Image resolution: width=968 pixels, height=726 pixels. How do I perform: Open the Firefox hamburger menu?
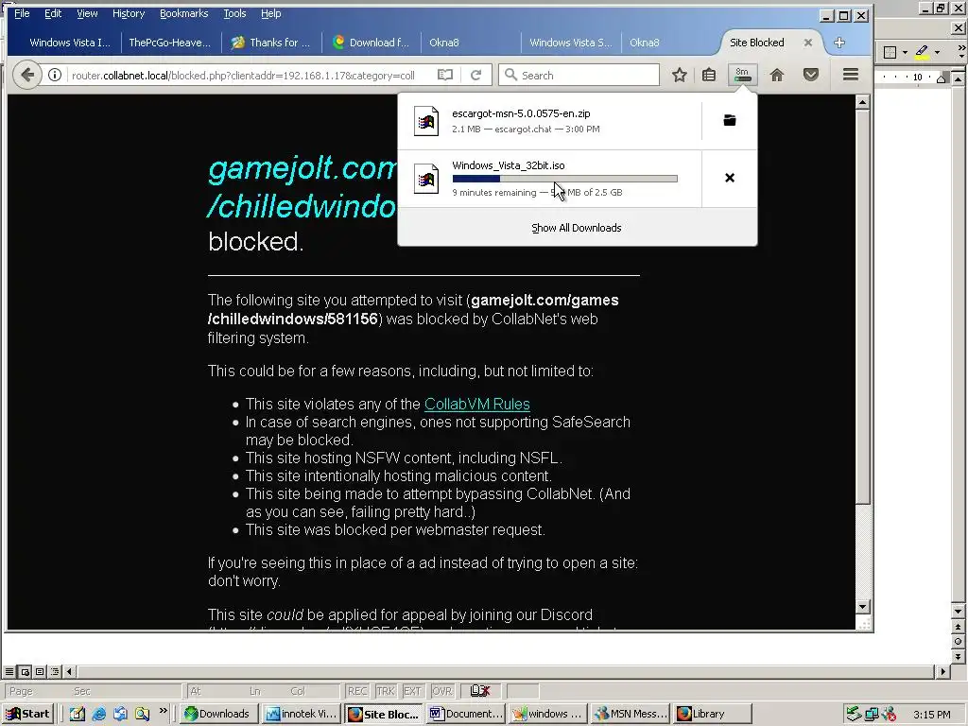point(851,75)
